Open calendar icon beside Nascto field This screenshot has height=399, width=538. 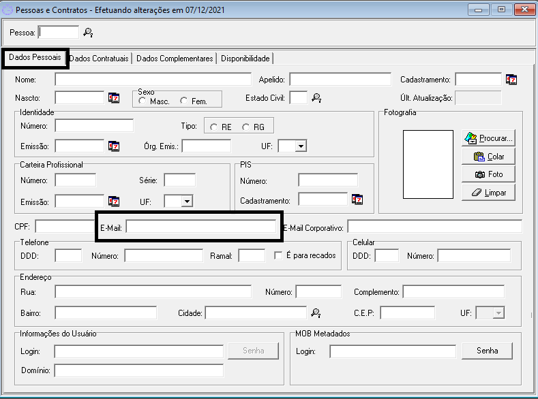tap(114, 98)
